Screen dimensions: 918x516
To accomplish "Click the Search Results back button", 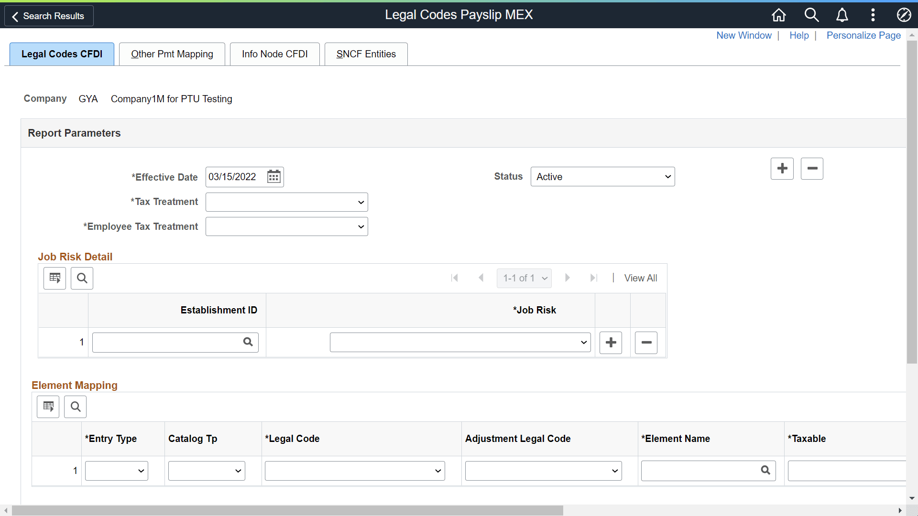I will pyautogui.click(x=48, y=16).
